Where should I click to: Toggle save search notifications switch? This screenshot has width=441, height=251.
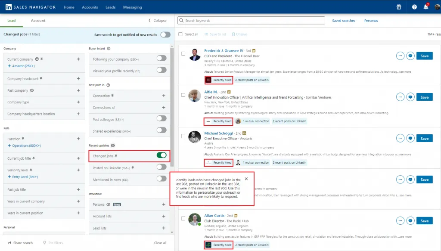(x=165, y=34)
